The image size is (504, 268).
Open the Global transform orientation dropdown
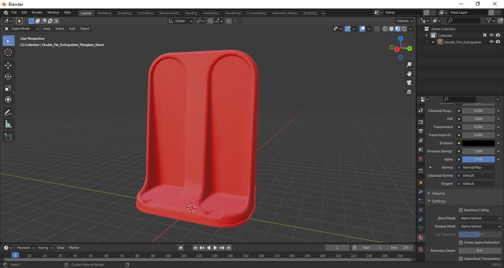pos(181,21)
